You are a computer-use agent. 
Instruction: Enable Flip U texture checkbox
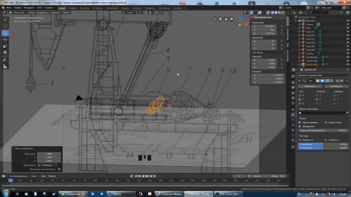click(300, 140)
